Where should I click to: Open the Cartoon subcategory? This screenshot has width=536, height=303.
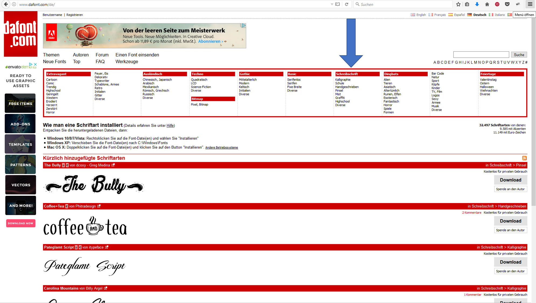click(x=51, y=80)
